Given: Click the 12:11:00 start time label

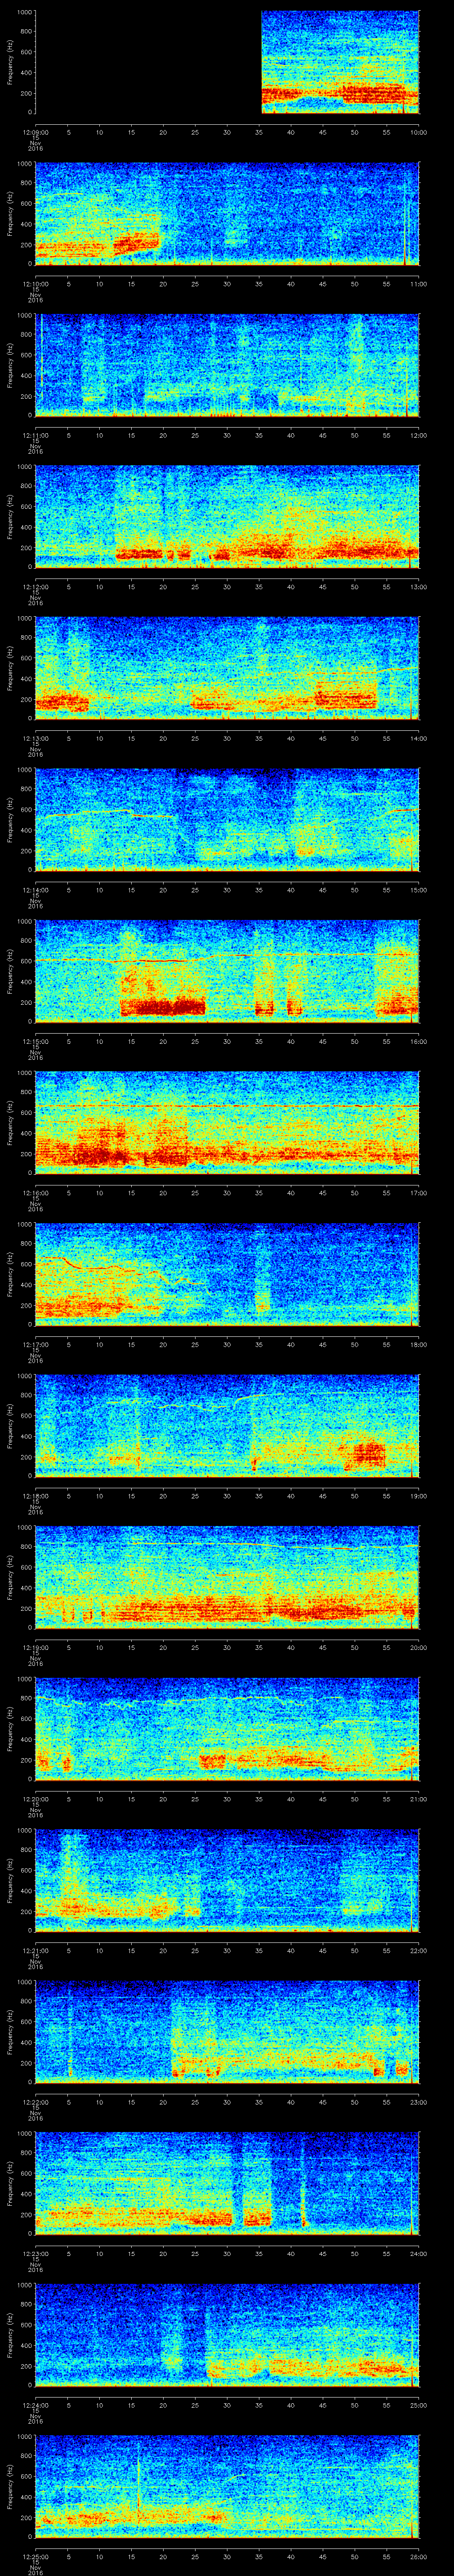Looking at the screenshot, I should (35, 436).
